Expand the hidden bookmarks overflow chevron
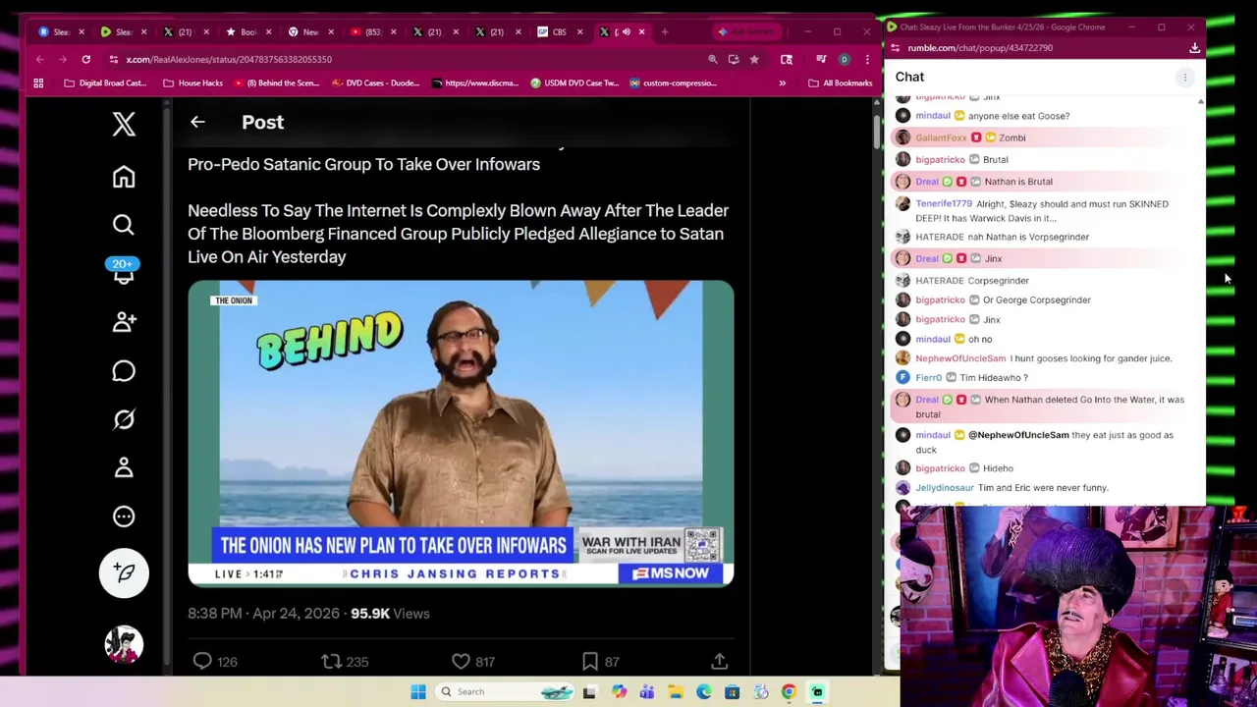Image resolution: width=1257 pixels, height=707 pixels. tap(782, 83)
